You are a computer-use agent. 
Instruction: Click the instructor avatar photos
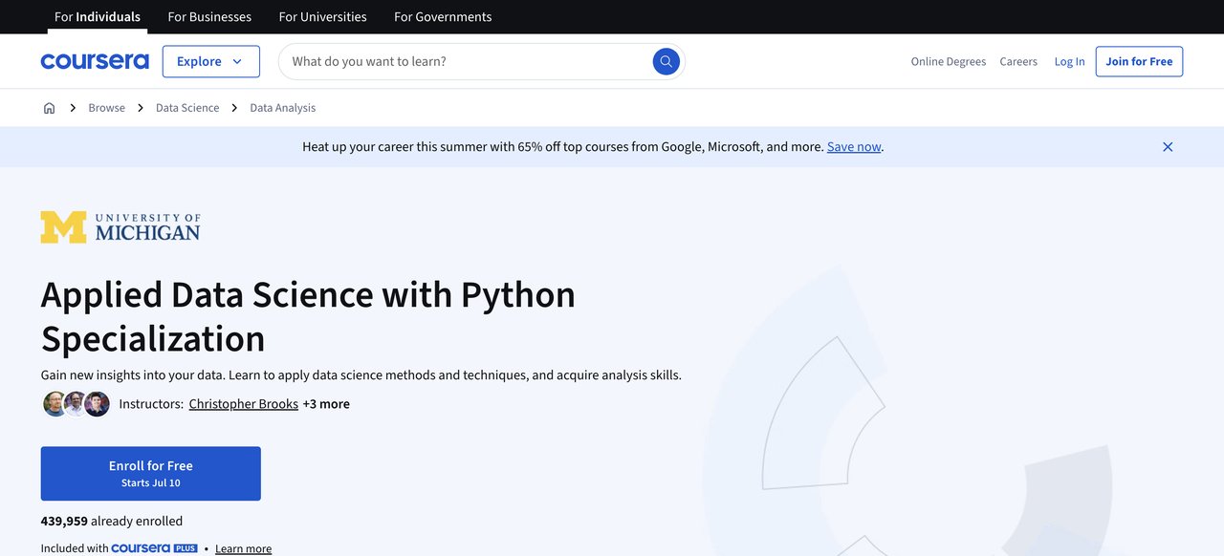point(76,404)
